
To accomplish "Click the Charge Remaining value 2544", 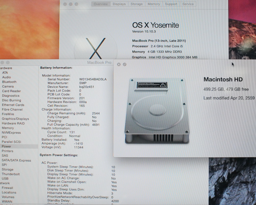I will (96, 113).
